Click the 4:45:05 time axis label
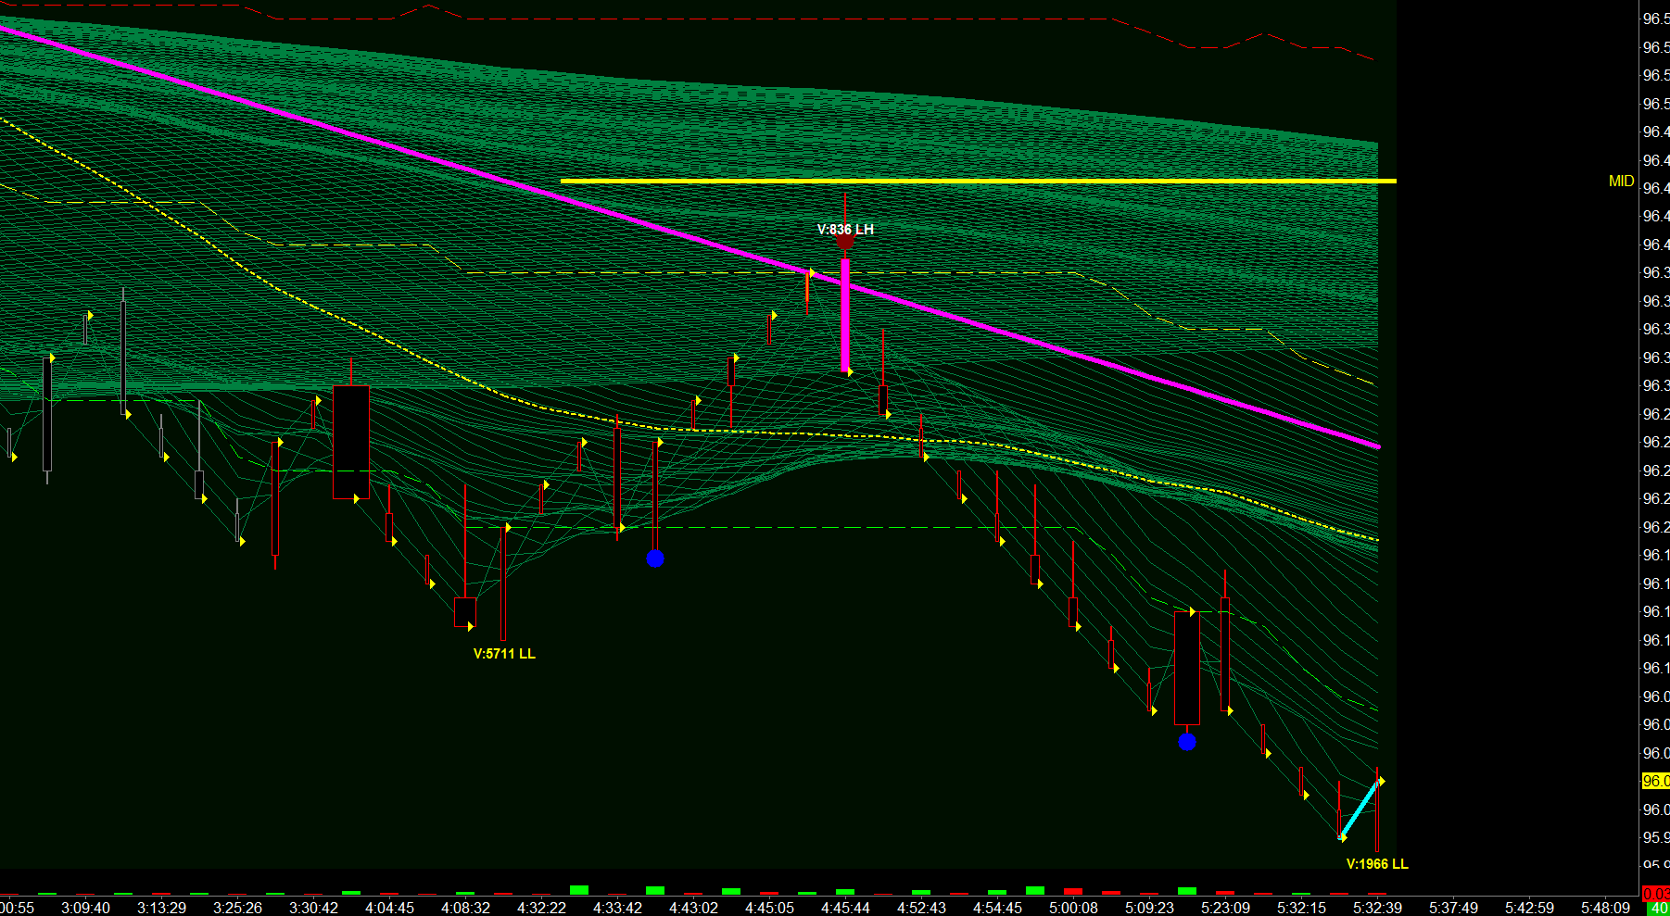The height and width of the screenshot is (916, 1670). 769,908
